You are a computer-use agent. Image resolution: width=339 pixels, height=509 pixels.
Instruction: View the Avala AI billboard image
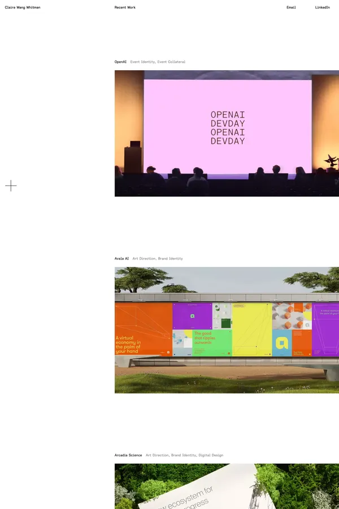227,330
